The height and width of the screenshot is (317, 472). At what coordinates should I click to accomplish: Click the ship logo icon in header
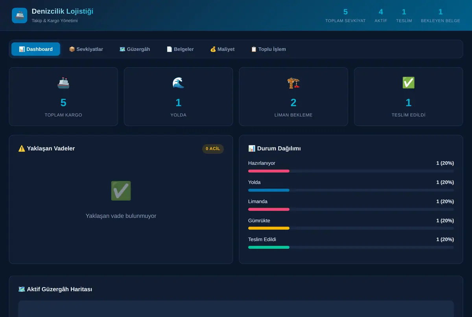pos(20,15)
